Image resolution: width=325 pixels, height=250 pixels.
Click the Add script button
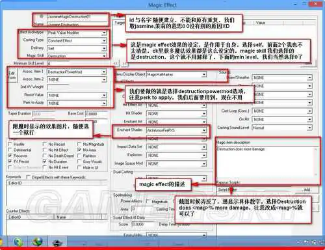point(307,189)
